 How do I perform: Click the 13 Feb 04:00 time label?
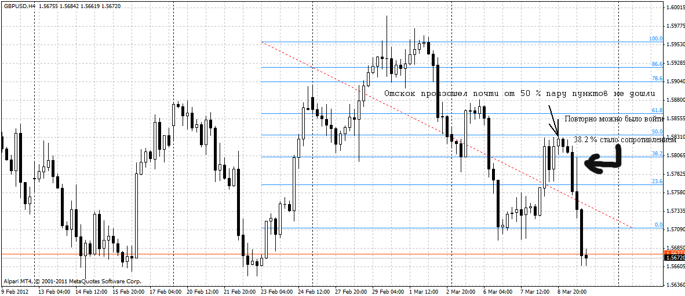[54, 291]
